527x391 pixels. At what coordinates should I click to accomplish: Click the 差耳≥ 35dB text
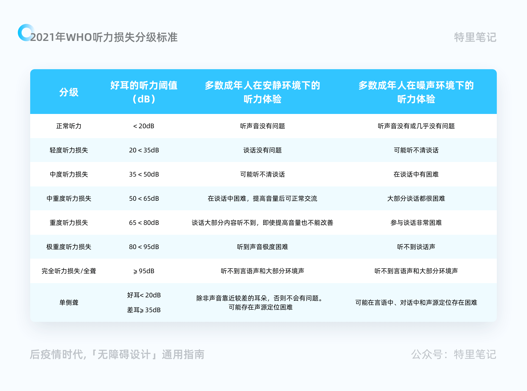[144, 310]
